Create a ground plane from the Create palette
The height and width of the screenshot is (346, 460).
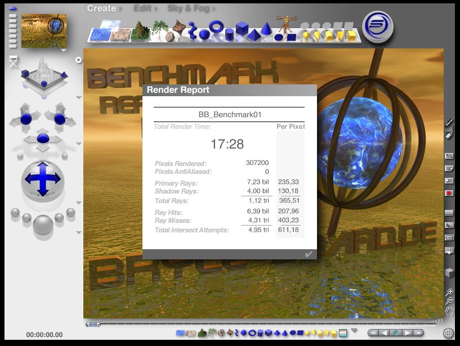click(120, 35)
